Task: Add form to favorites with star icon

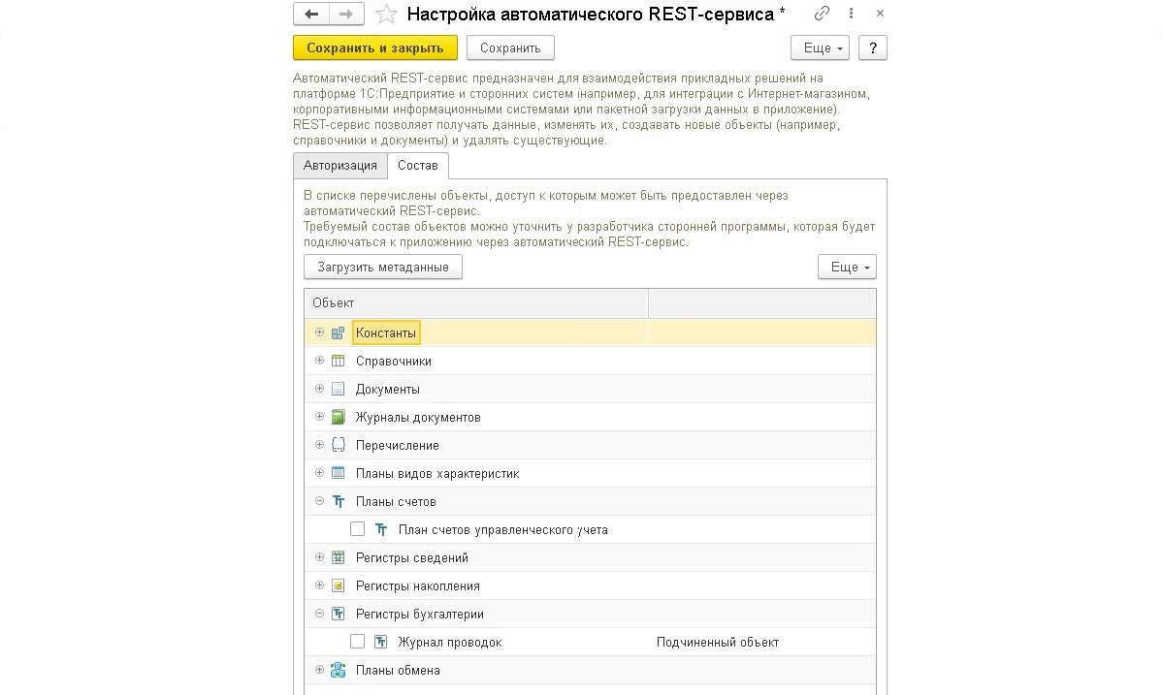Action: tap(386, 15)
